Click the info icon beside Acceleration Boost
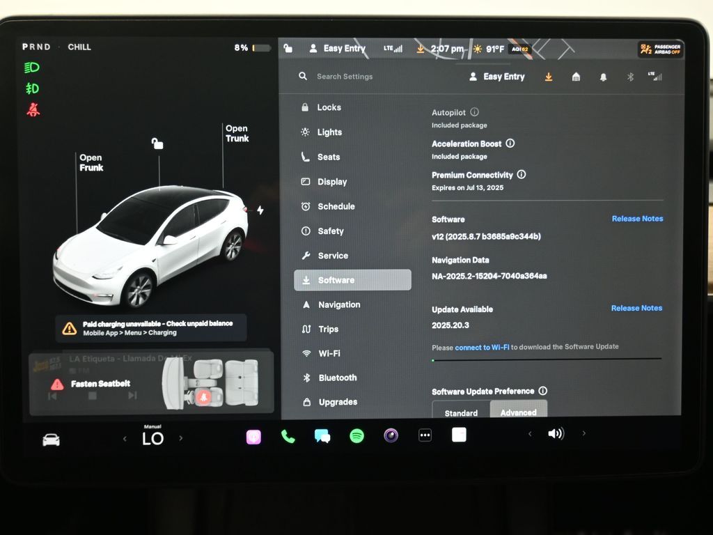This screenshot has height=535, width=713. tap(510, 144)
